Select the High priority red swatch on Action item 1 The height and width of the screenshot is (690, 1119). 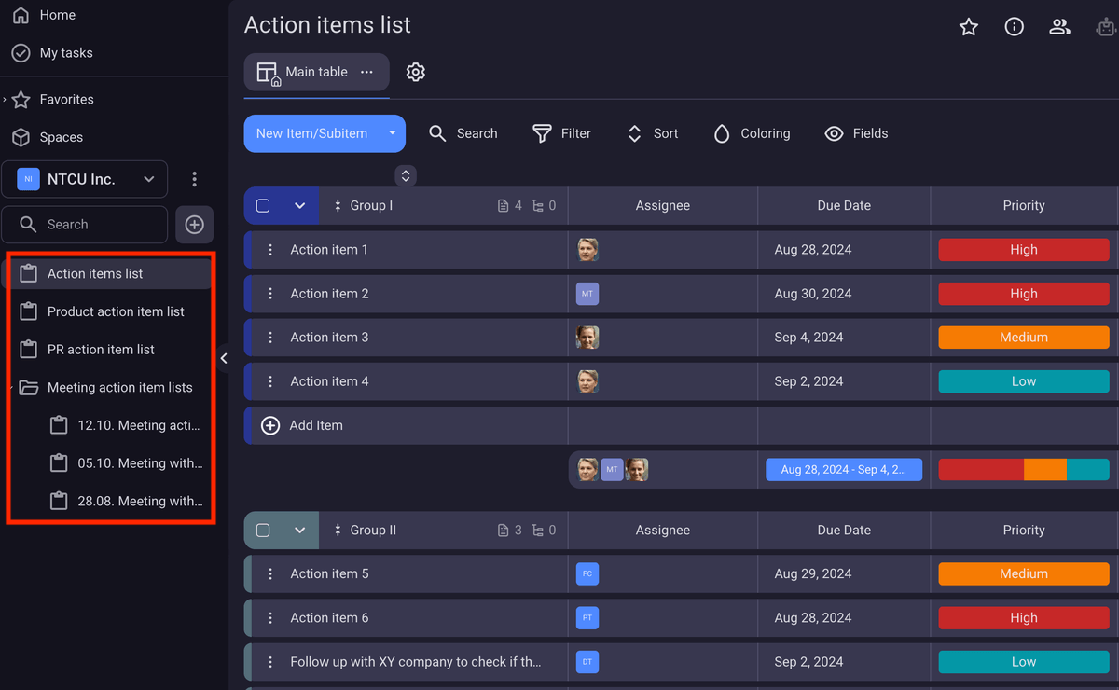point(1023,249)
